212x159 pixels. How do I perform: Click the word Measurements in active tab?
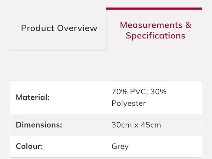pyautogui.click(x=151, y=25)
